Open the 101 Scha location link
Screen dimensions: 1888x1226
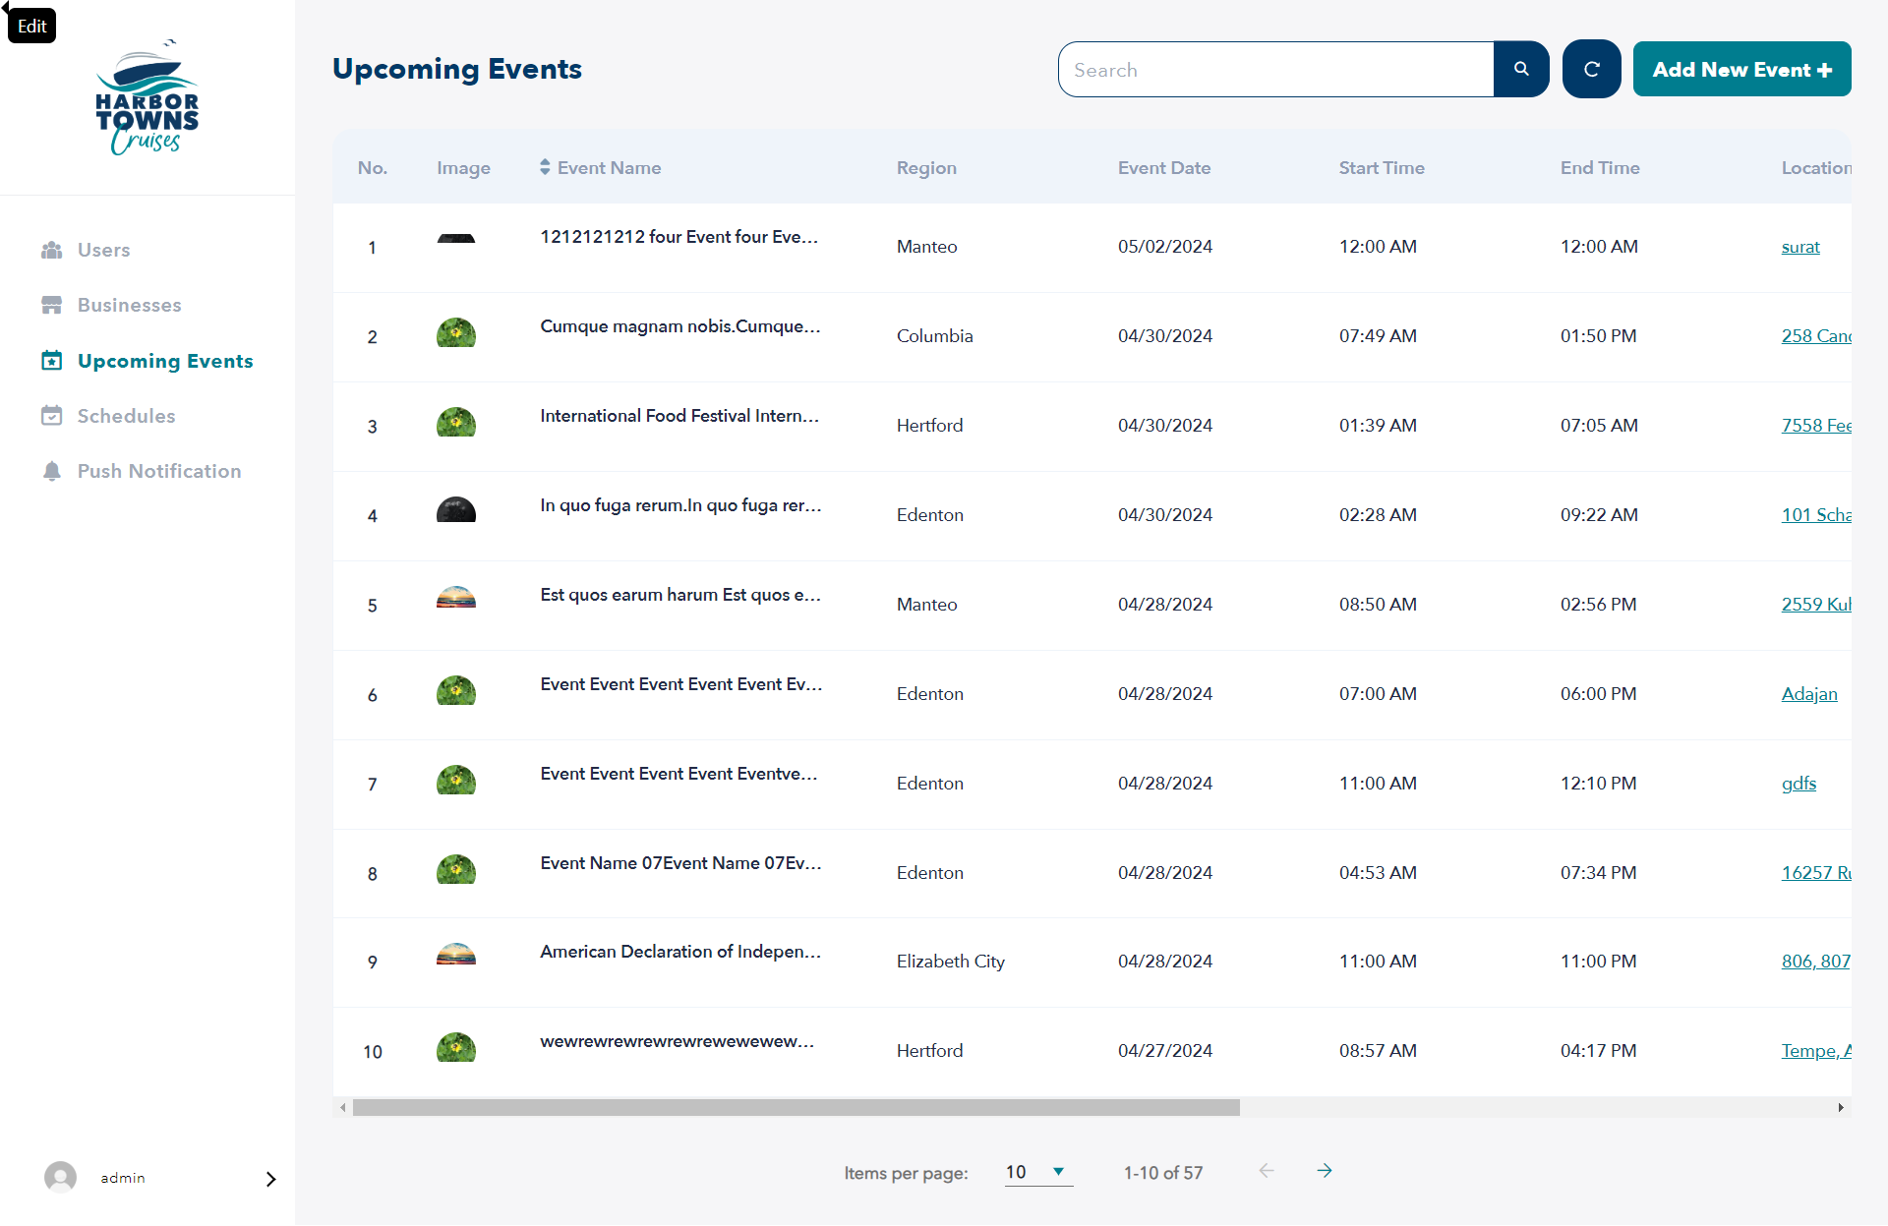click(x=1816, y=515)
